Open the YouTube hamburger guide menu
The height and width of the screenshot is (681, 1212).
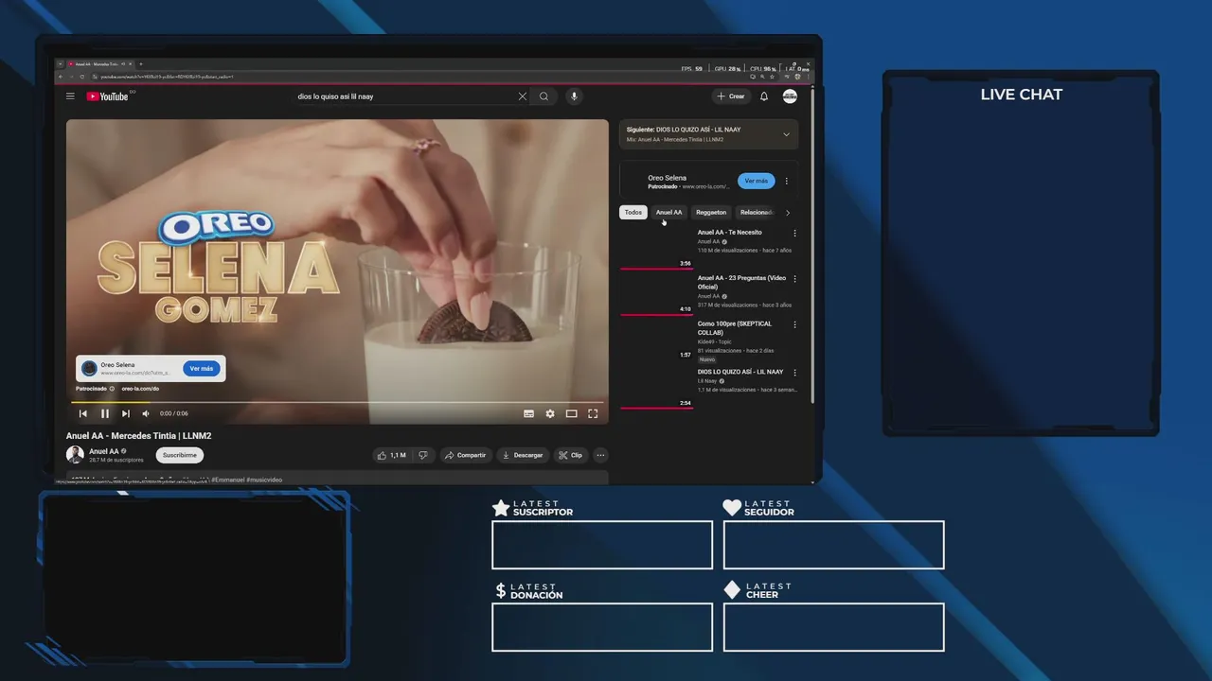[70, 96]
